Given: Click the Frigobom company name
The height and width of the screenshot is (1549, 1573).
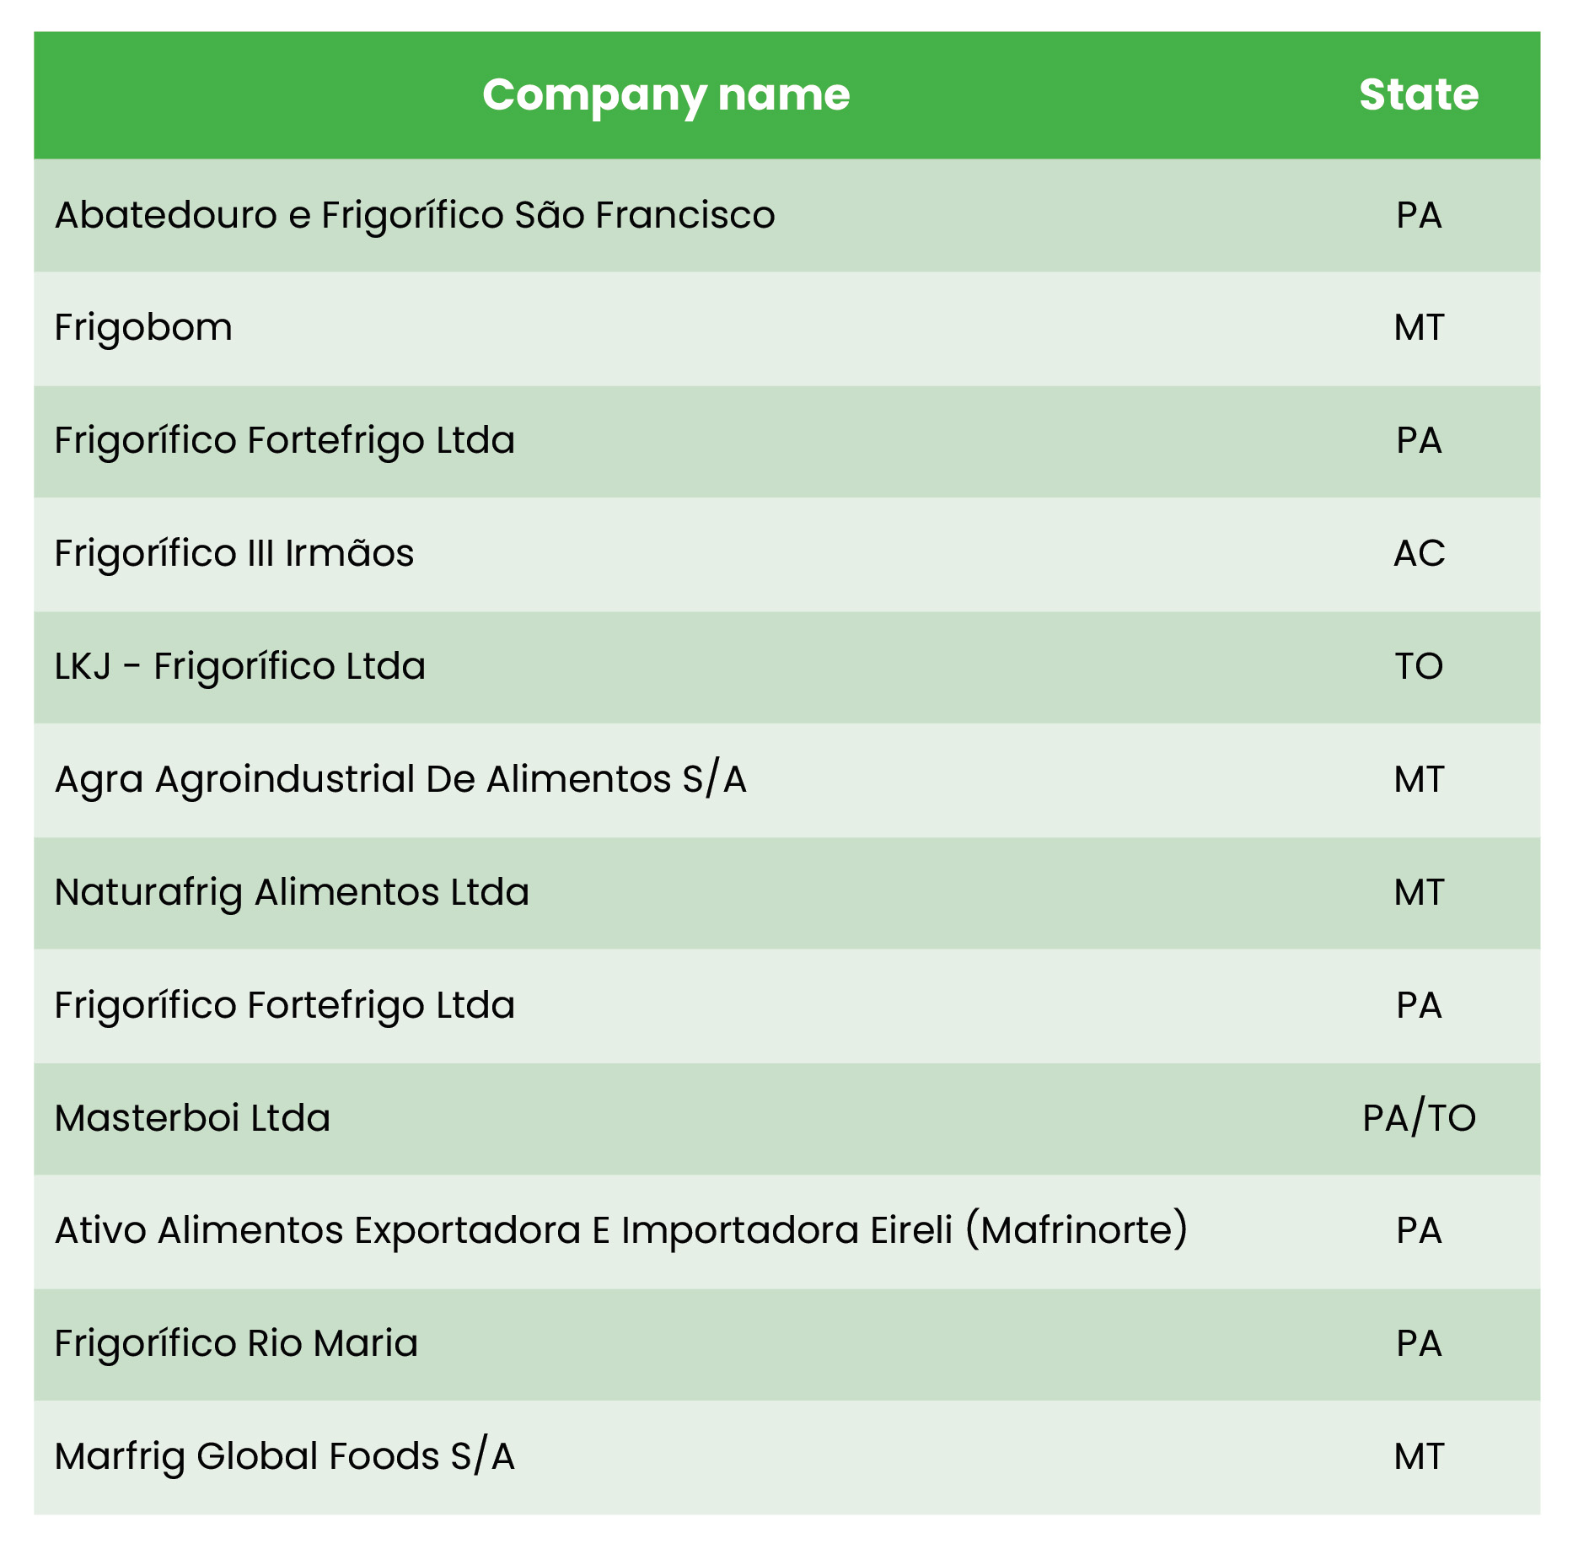Looking at the screenshot, I should (x=143, y=328).
